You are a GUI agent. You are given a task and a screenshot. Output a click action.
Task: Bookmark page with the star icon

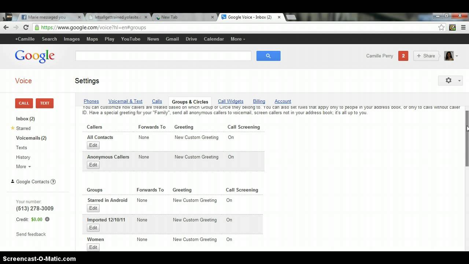(x=442, y=27)
